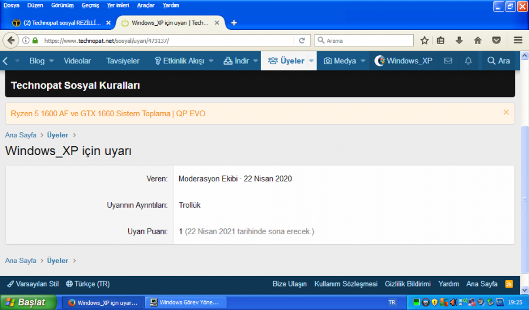
Task: Bookmark this page with the star icon
Action: coord(424,41)
